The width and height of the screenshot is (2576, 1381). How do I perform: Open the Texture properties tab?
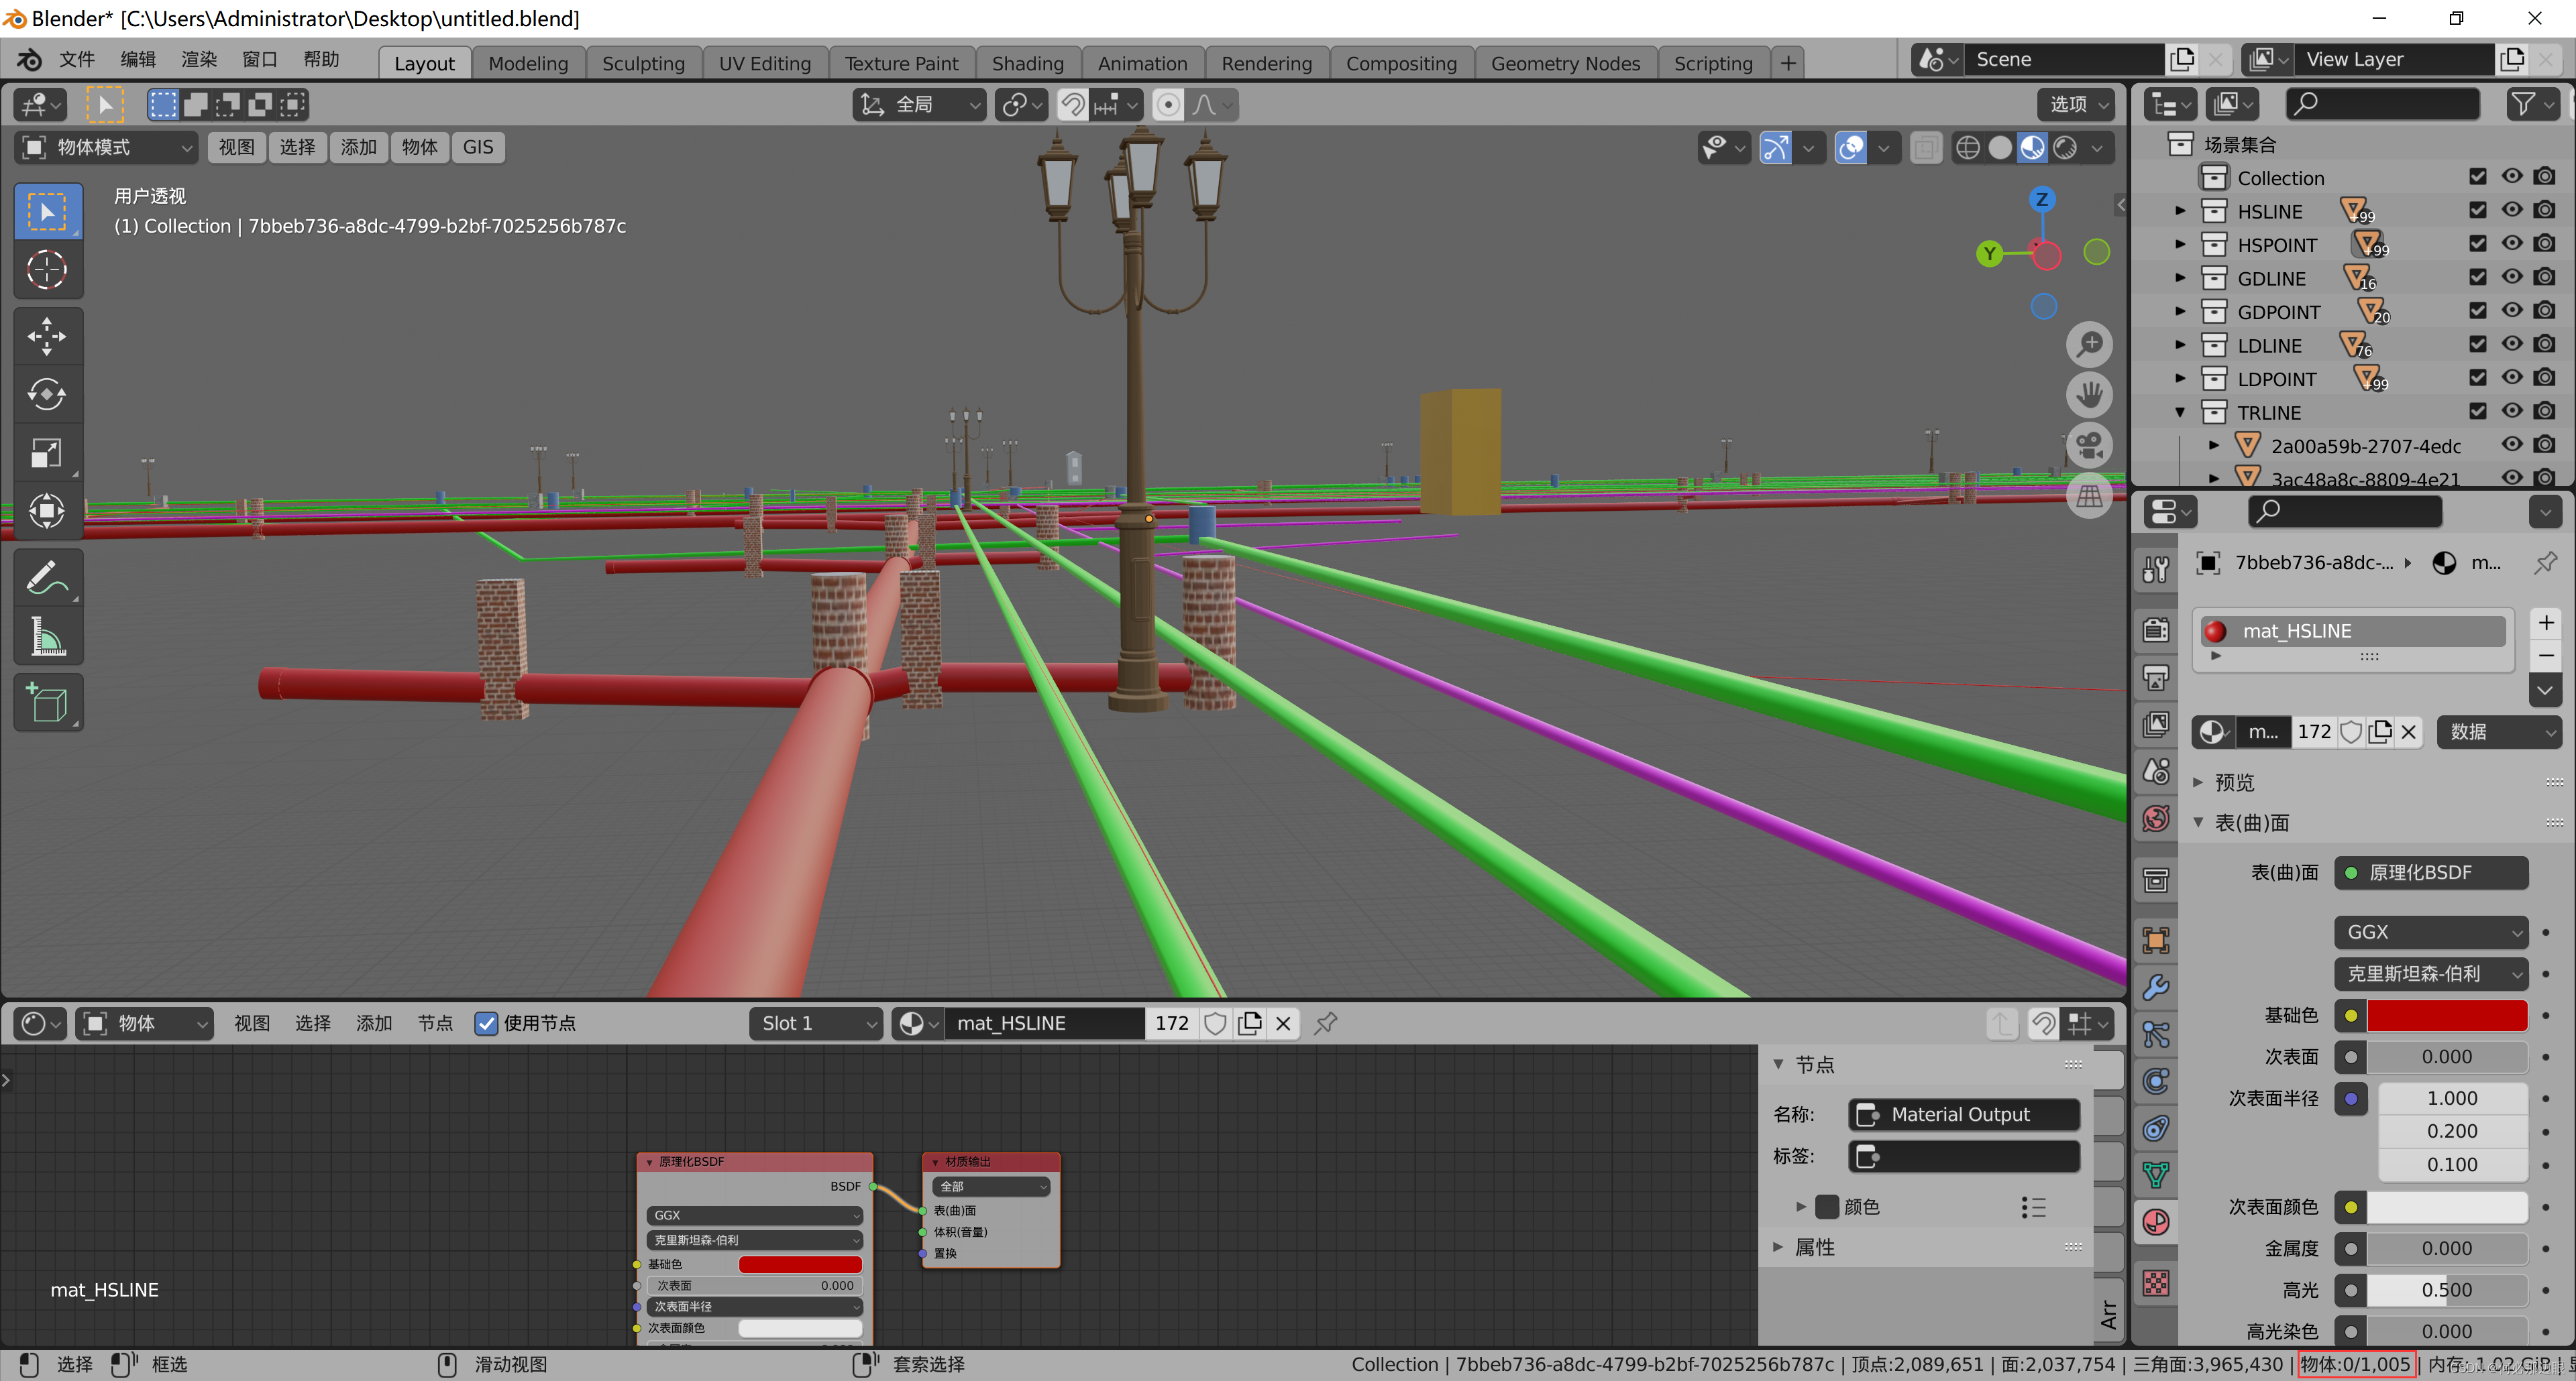(x=2156, y=1283)
